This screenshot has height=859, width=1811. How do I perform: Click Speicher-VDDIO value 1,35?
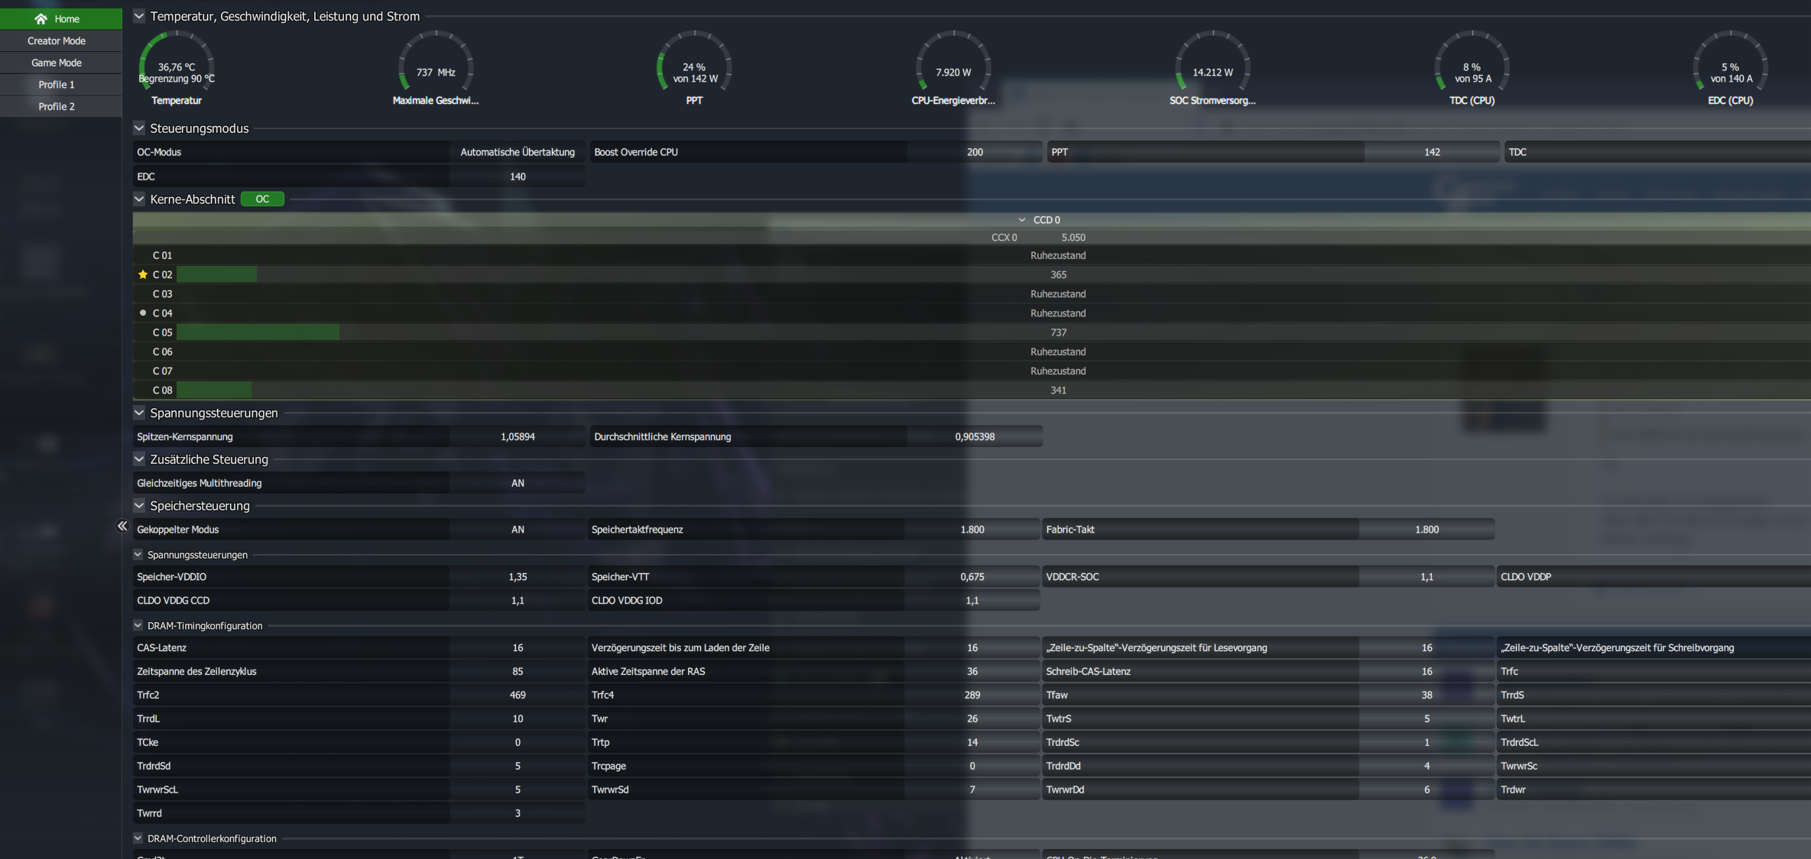coord(518,577)
